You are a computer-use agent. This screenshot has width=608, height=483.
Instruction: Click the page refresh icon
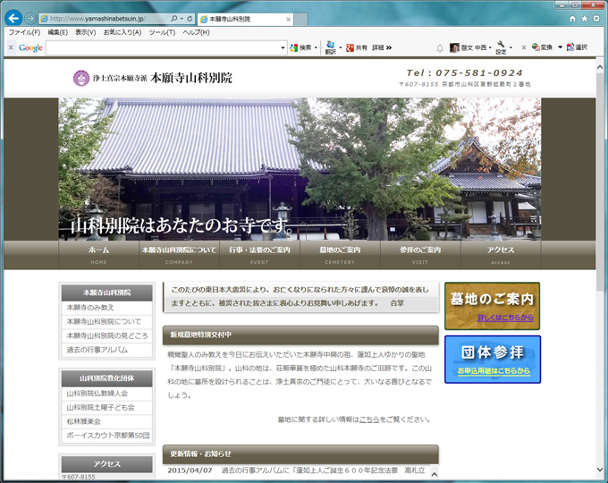[x=190, y=19]
